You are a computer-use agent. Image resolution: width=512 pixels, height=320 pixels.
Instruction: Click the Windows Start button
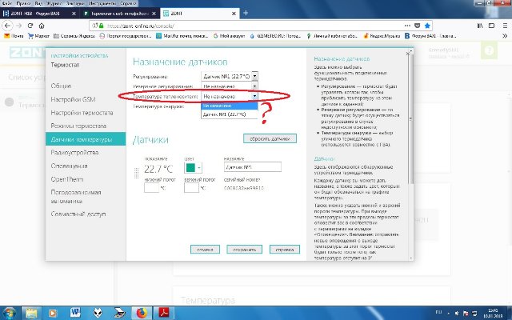(x=11, y=310)
